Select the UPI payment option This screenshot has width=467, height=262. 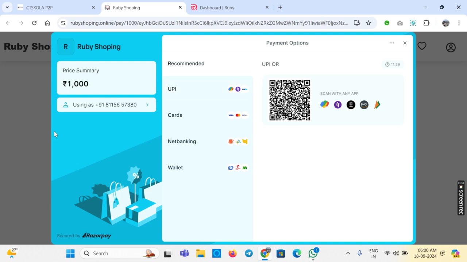(x=208, y=89)
